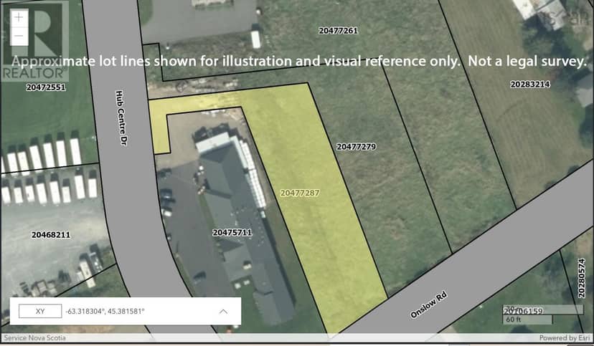Open the Powered by Esri attribution link
This screenshot has height=346, width=594.
565,337
